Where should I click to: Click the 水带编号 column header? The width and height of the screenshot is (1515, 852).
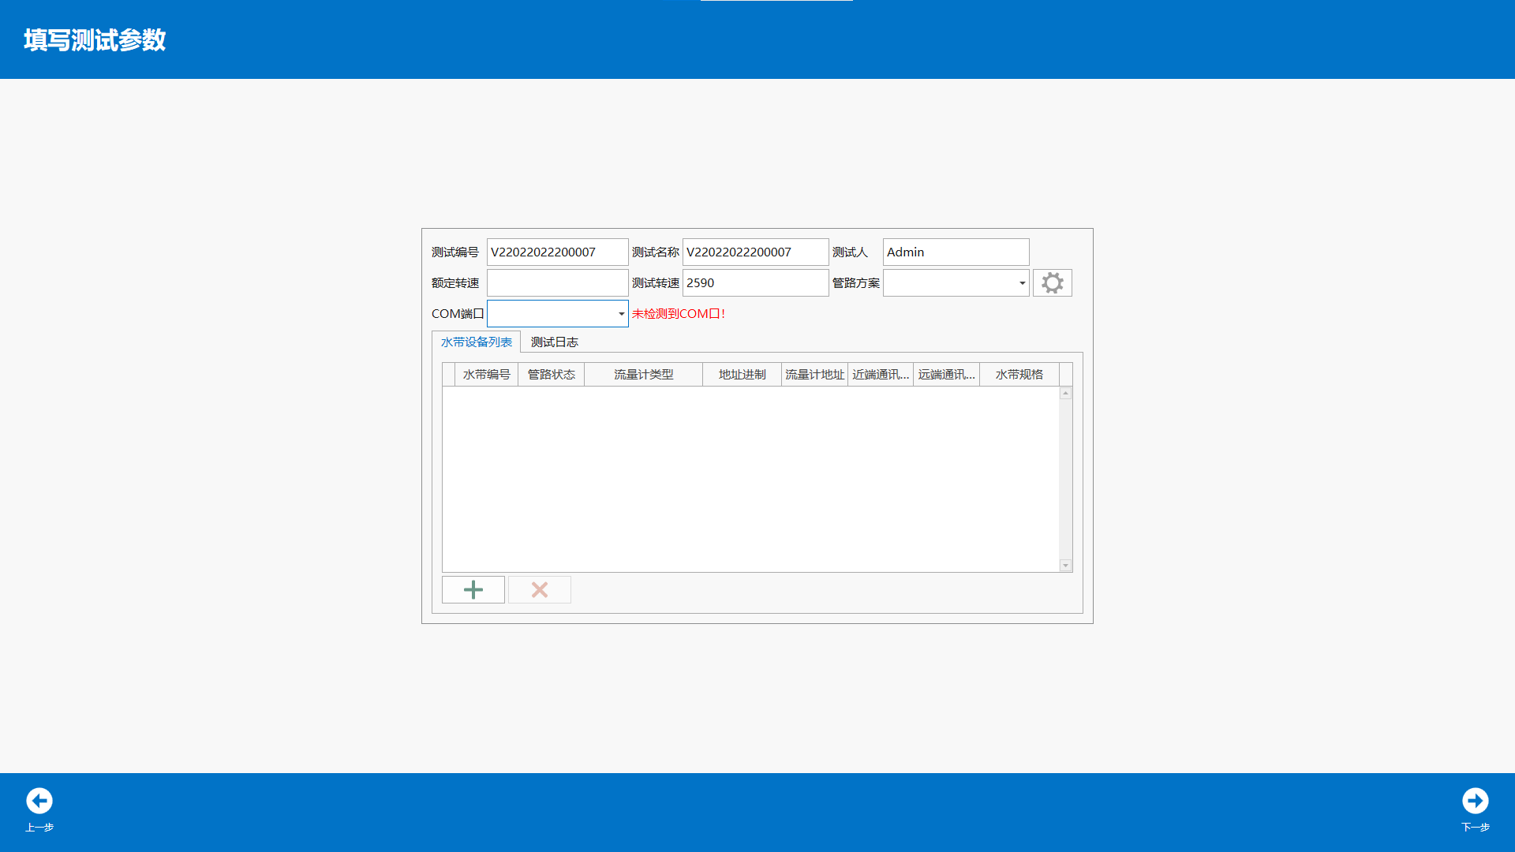[486, 375]
